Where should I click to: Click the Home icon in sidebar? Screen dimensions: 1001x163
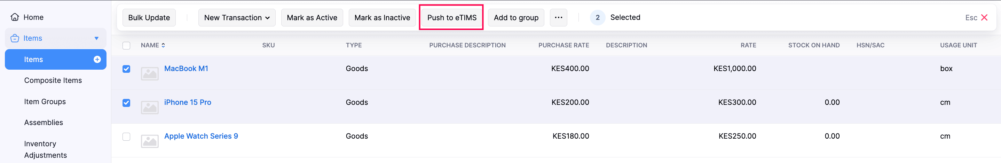click(x=15, y=17)
